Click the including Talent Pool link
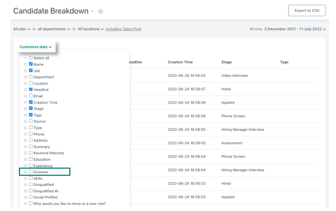This screenshot has width=336, height=211. (x=123, y=29)
